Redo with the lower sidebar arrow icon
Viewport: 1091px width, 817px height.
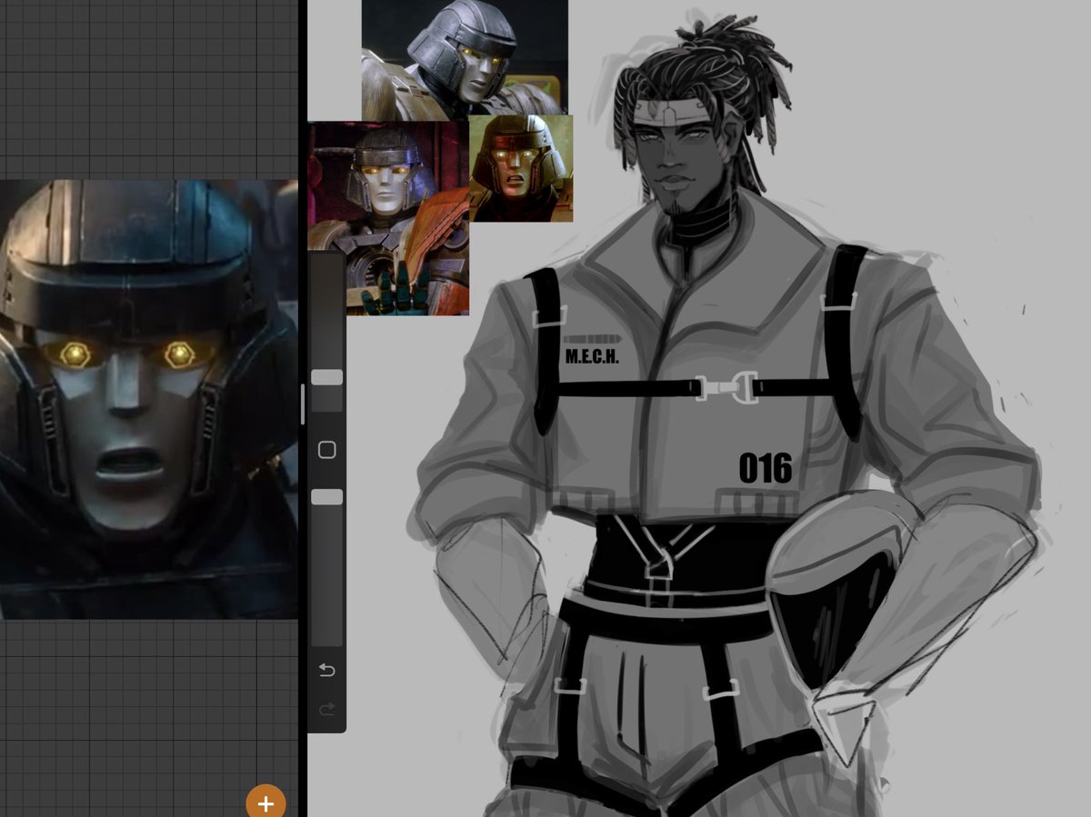(x=327, y=709)
